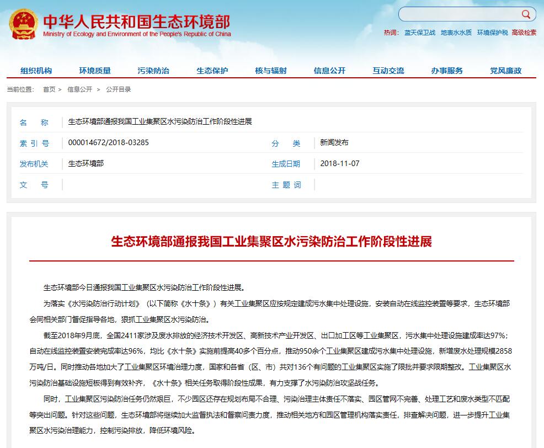Click the 中华人民共和国生态环境部 site title
This screenshot has height=448, width=544.
point(137,22)
